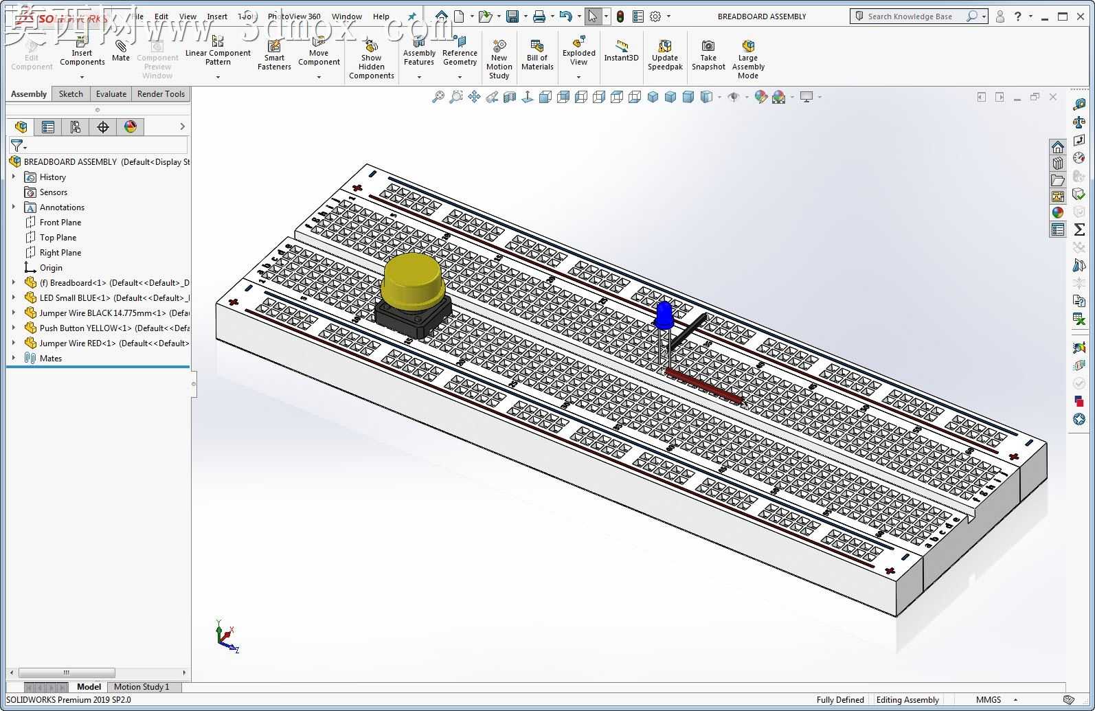
Task: Switch to the Sketch tab
Action: click(x=71, y=94)
